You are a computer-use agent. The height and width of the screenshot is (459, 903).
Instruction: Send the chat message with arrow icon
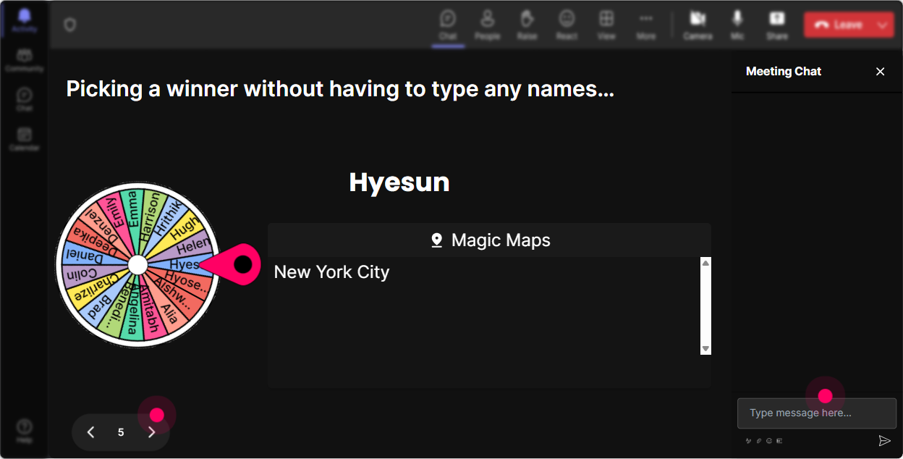[884, 440]
